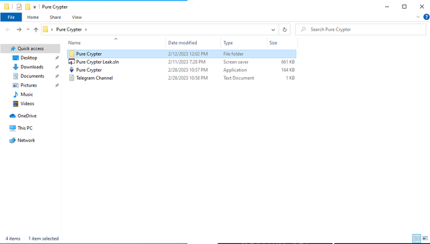Open Pictures in navigation pane
Image resolution: width=430 pixels, height=244 pixels.
point(28,85)
